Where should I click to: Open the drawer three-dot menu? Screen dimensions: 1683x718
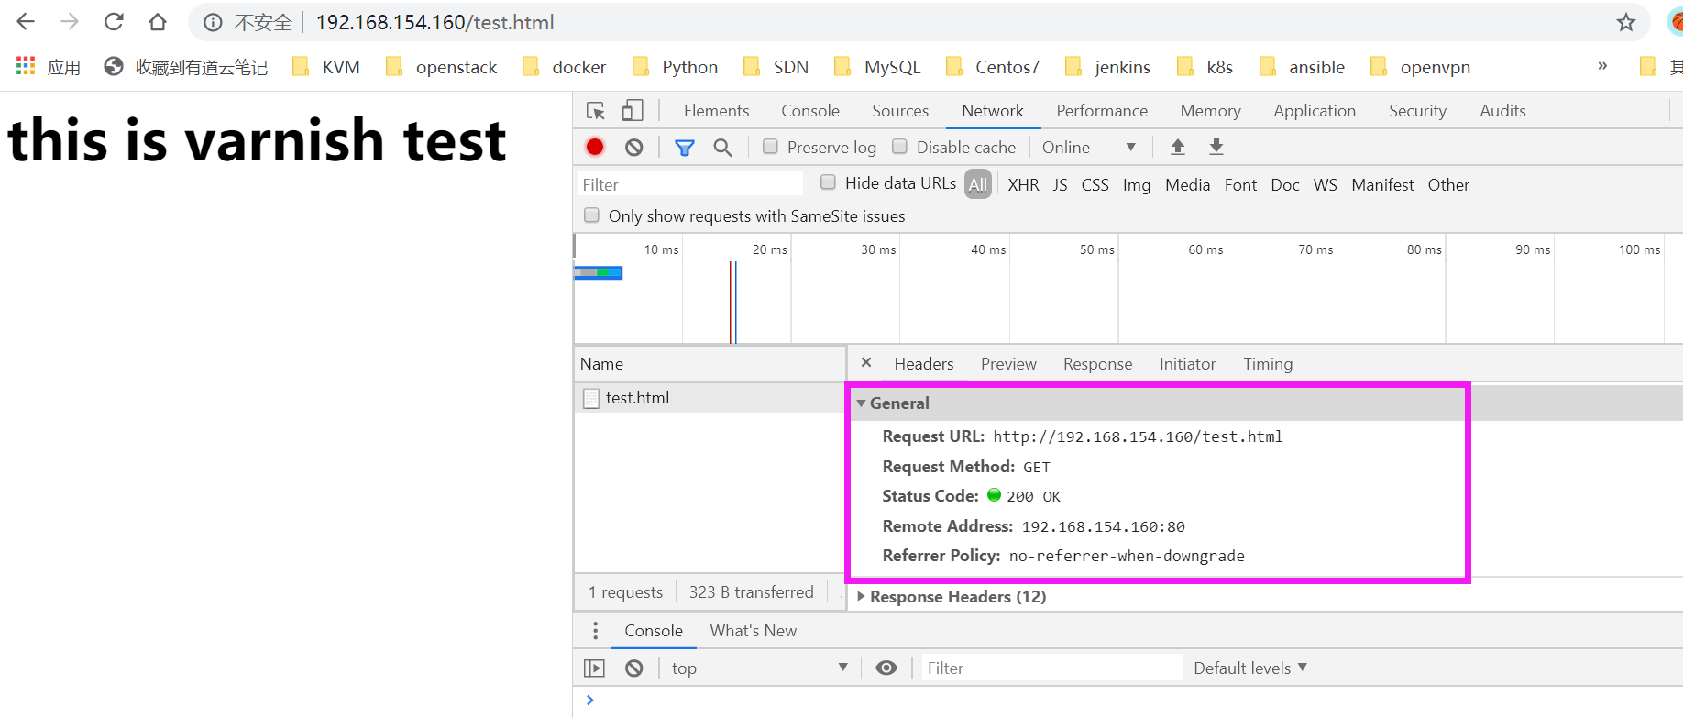click(596, 631)
